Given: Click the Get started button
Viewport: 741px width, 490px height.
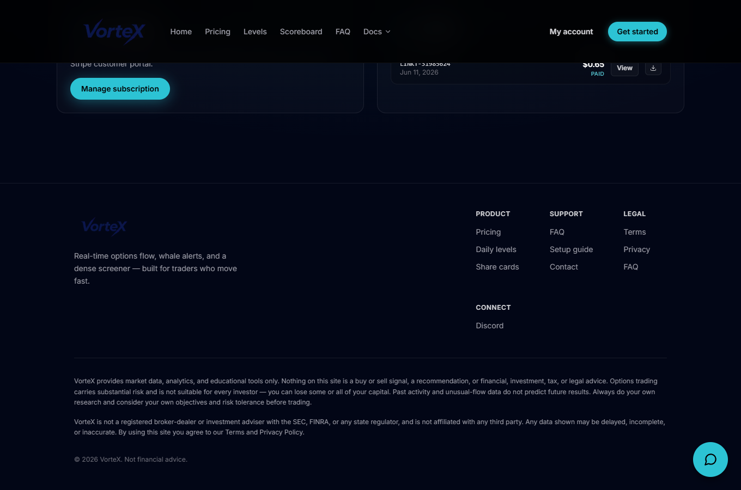Looking at the screenshot, I should (x=637, y=32).
